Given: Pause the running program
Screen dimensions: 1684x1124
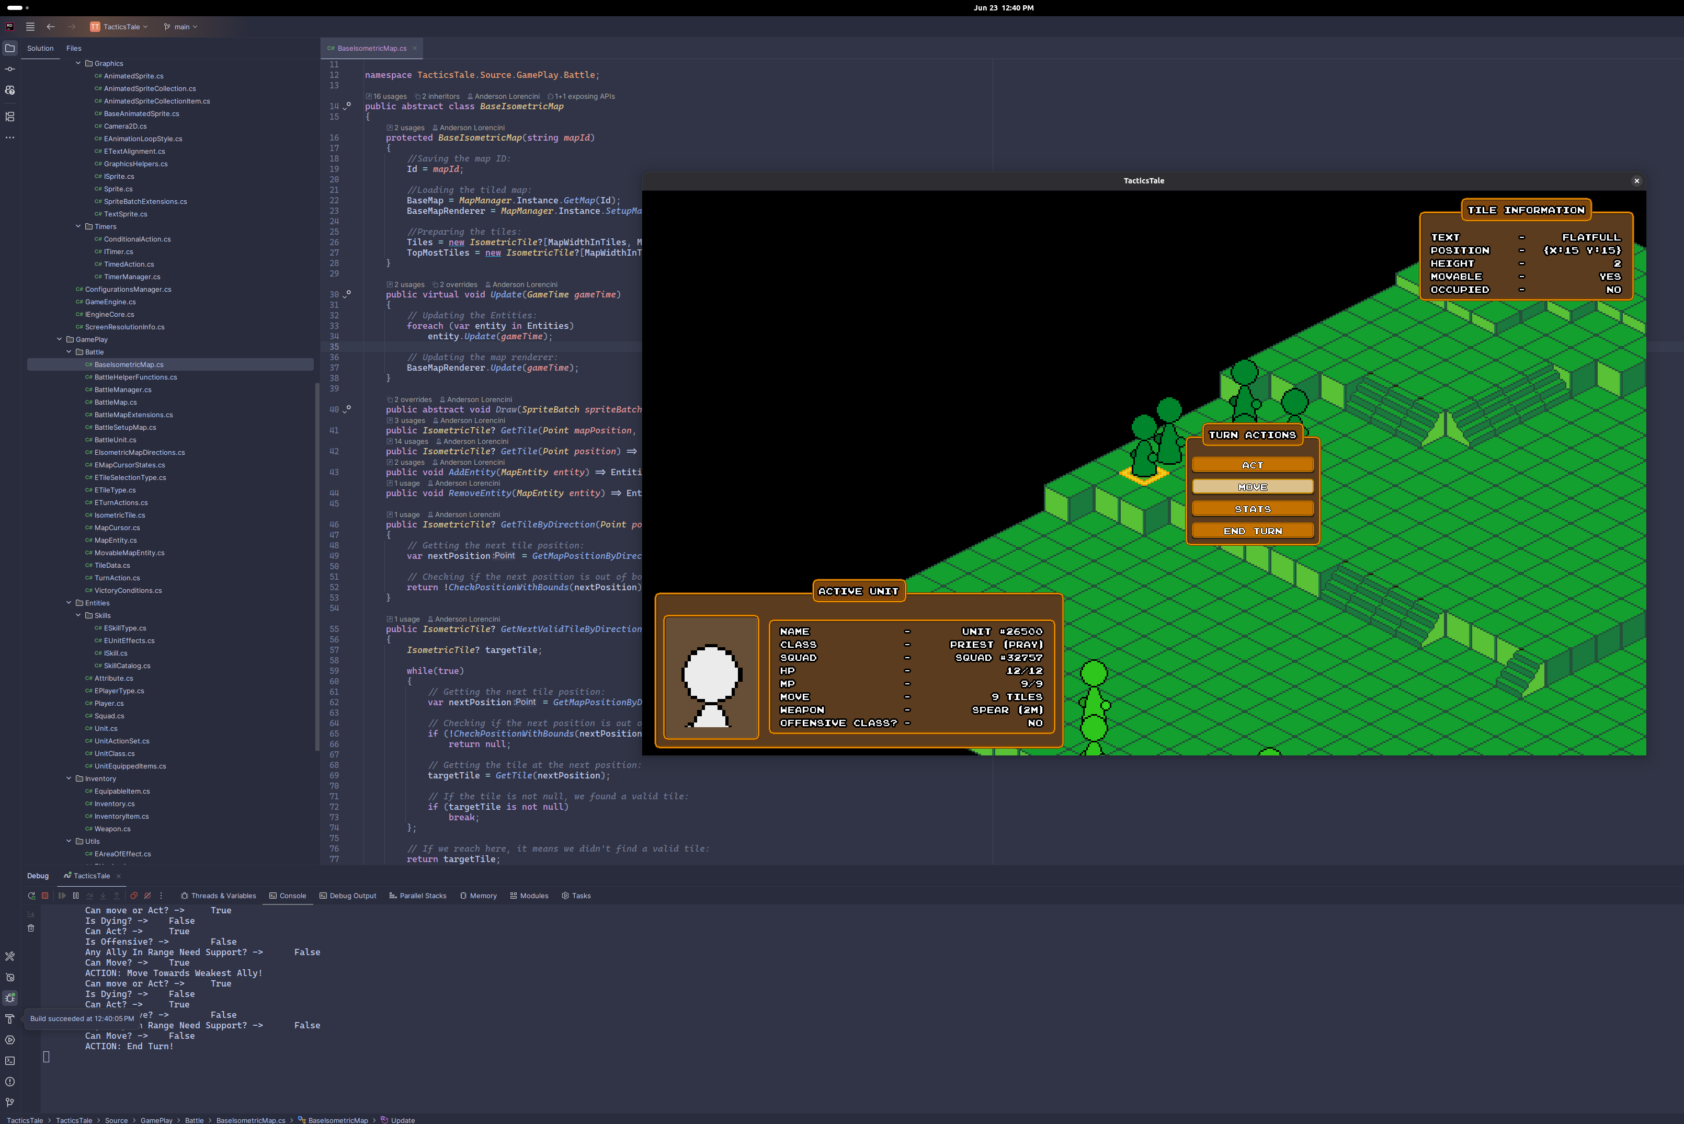Looking at the screenshot, I should [76, 896].
